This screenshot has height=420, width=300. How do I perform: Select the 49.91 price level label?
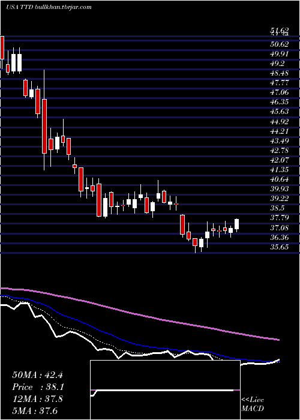pos(280,54)
